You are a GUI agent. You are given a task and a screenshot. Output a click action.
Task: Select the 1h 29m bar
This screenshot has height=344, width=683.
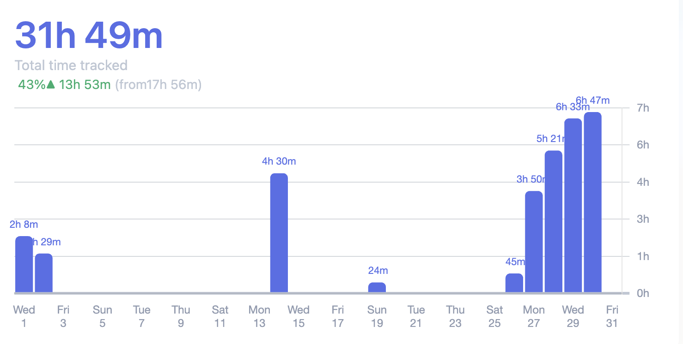coord(44,273)
